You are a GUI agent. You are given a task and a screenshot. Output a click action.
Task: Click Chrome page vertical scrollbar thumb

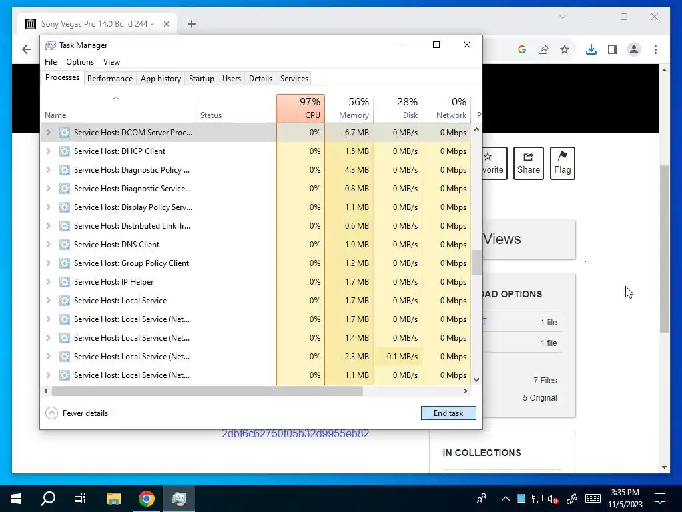coord(664,249)
